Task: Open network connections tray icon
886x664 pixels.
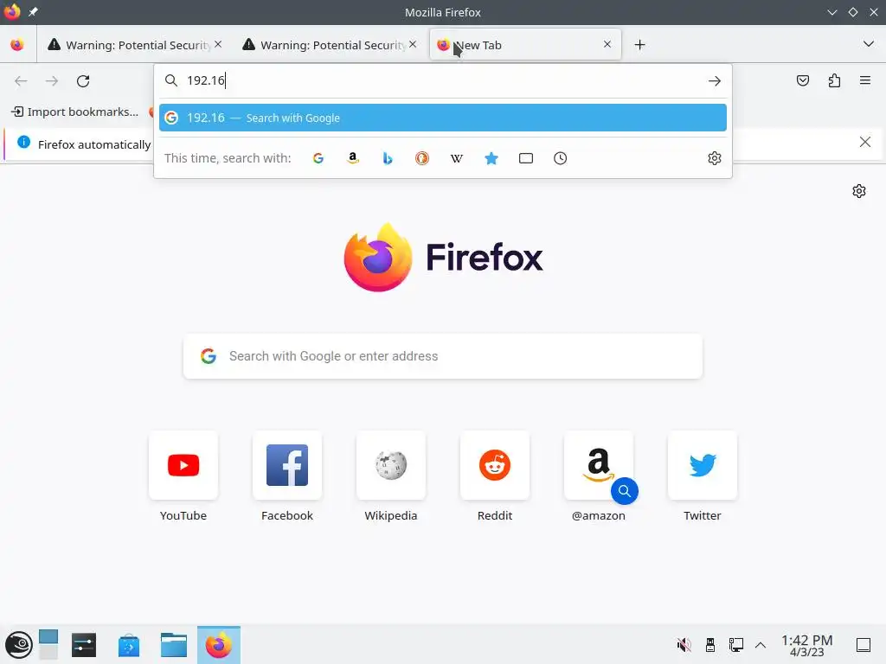Action: (735, 645)
